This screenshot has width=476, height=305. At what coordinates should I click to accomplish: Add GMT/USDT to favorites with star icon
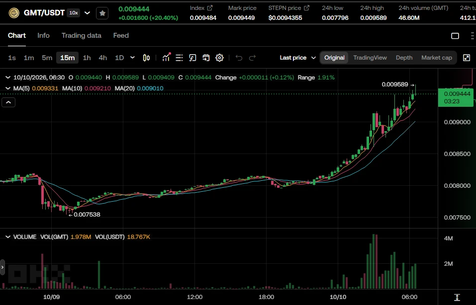point(102,13)
